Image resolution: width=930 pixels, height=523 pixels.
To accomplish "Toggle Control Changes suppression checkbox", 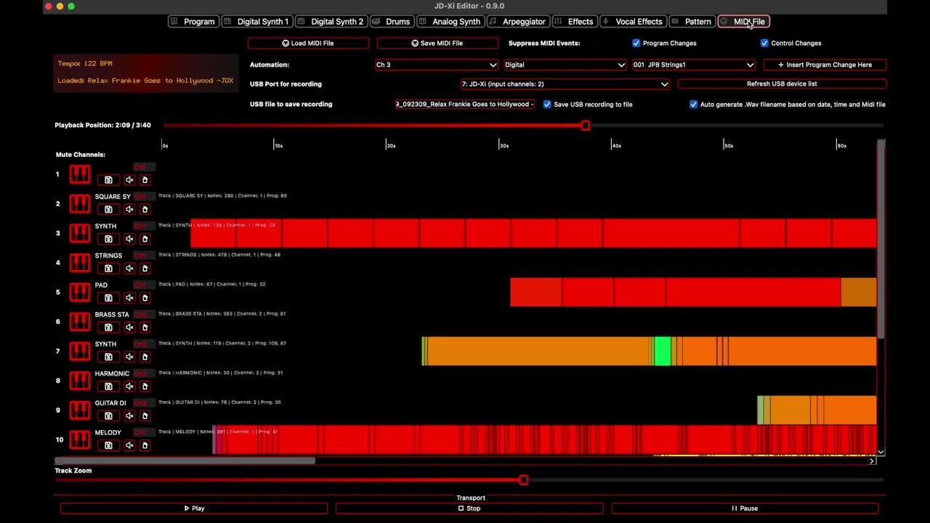I will pos(764,43).
